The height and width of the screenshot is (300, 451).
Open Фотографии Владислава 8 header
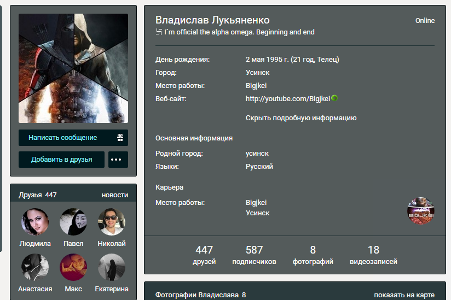pos(200,295)
